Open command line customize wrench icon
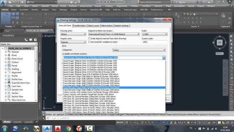This screenshot has width=234, height=132. [x=44, y=118]
